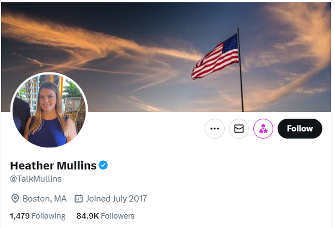Viewport: 335px width, 228px height.
Task: Click the wispy clouds right of the flag
Action: click(293, 46)
